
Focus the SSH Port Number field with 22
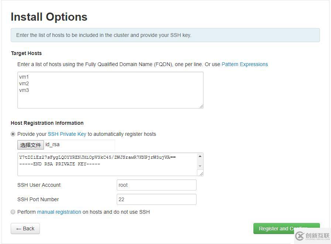coord(156,199)
